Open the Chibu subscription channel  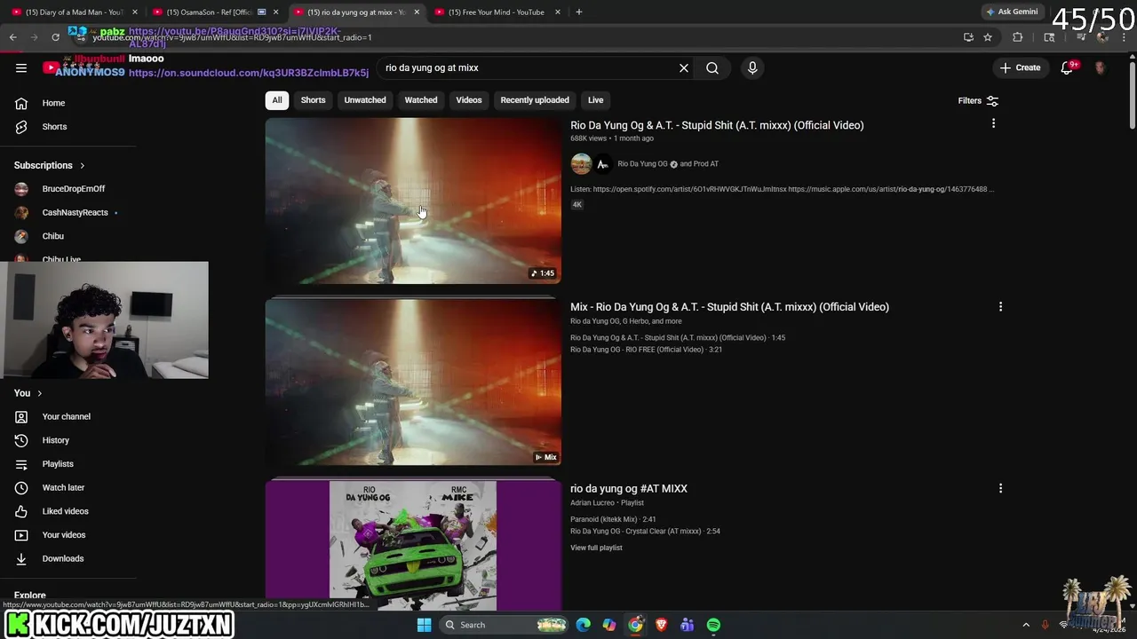pos(52,236)
